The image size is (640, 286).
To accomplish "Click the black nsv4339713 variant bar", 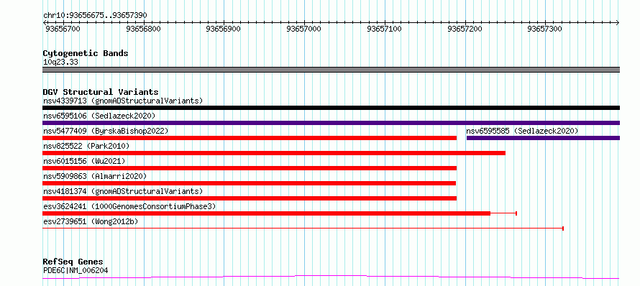I will tap(331, 108).
